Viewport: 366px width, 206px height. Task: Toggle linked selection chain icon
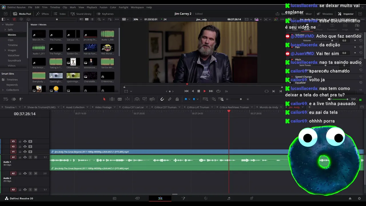(x=170, y=99)
